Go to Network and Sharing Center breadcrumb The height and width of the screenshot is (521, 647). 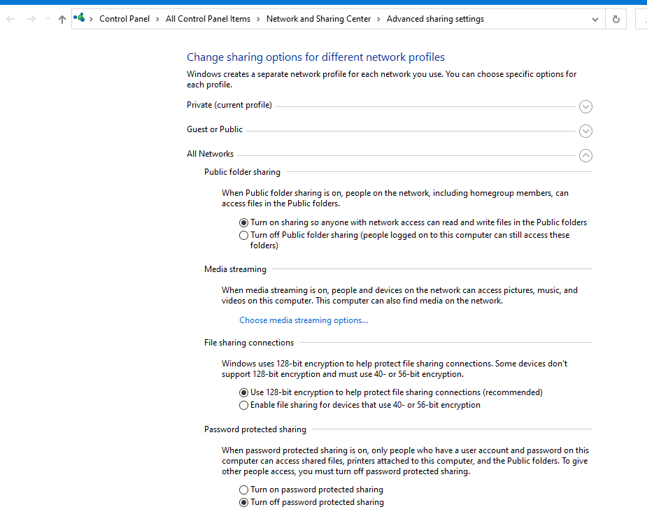[x=318, y=19]
